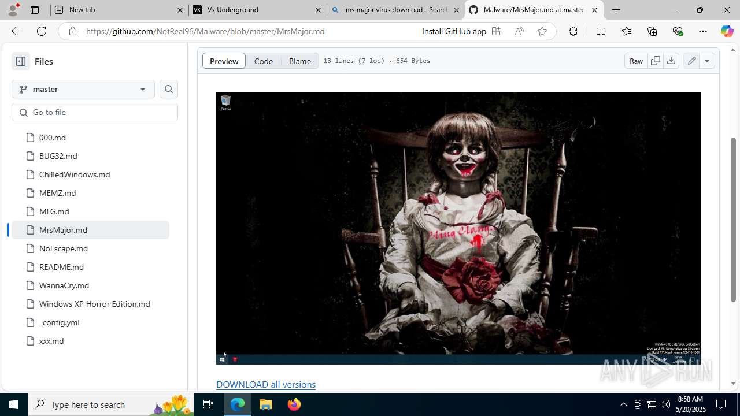Viewport: 740px width, 416px height.
Task: Edit this file pencil icon
Action: tap(691, 61)
